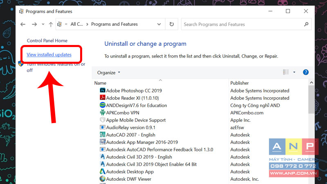Click the control panel icon in address bar
Screen dimensions: 327x184
coord(59,24)
